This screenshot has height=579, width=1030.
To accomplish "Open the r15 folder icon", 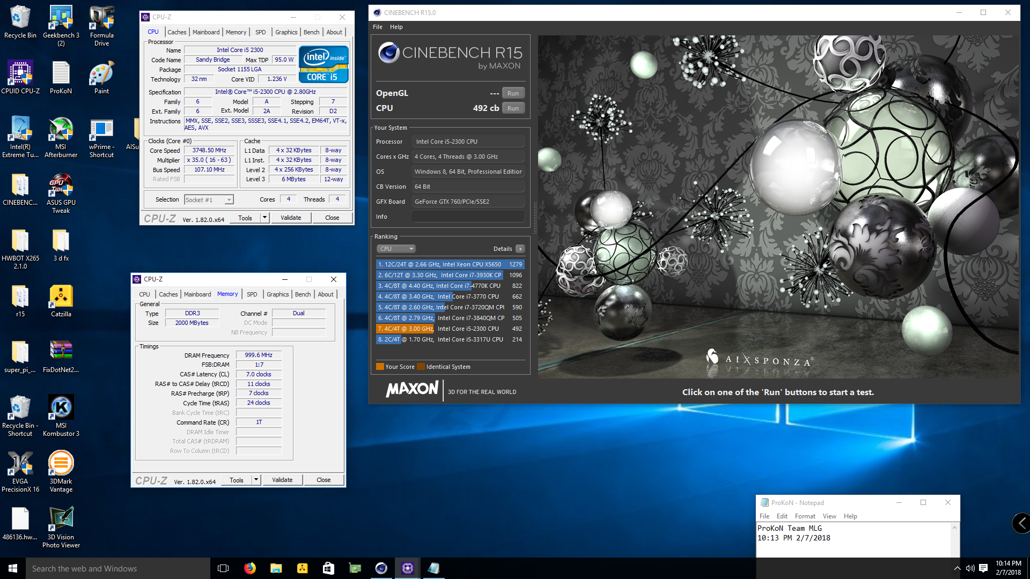I will tap(20, 301).
